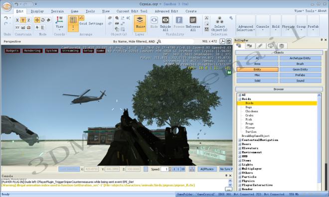Activate the move tool icon
Image resolution: width=329 pixels, height=197 pixels.
click(x=37, y=20)
